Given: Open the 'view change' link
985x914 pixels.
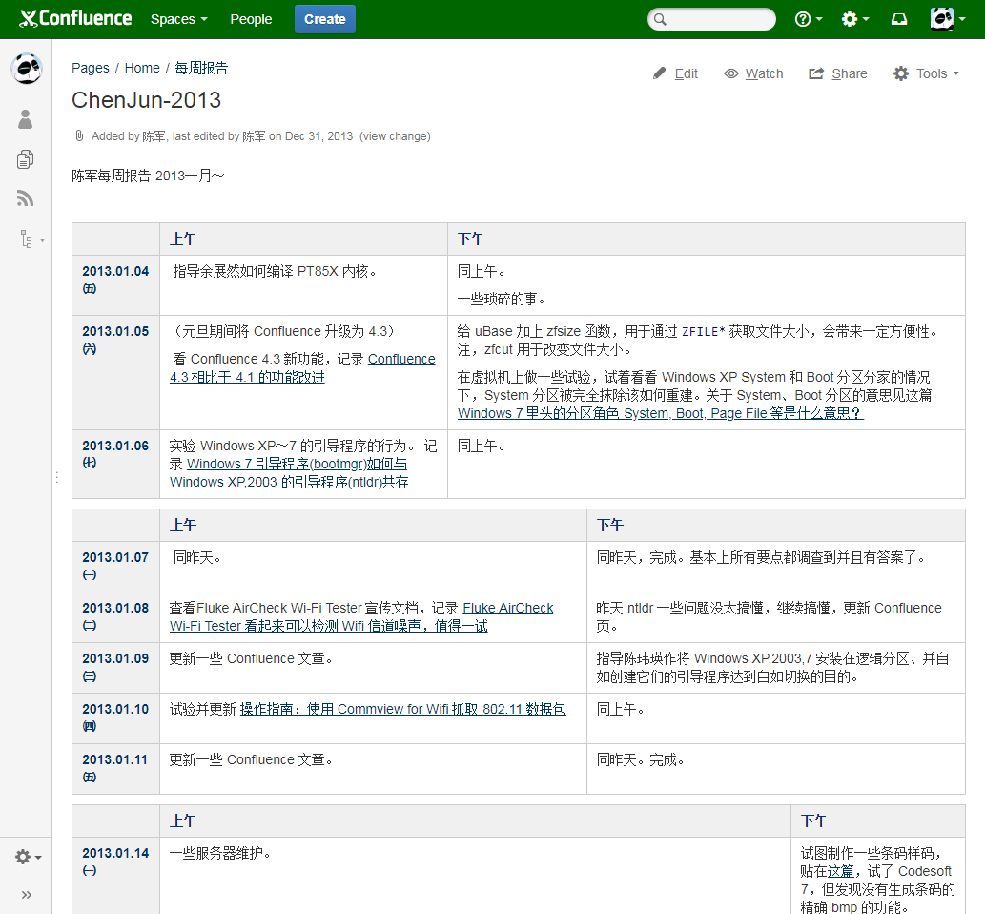Looking at the screenshot, I should point(395,136).
